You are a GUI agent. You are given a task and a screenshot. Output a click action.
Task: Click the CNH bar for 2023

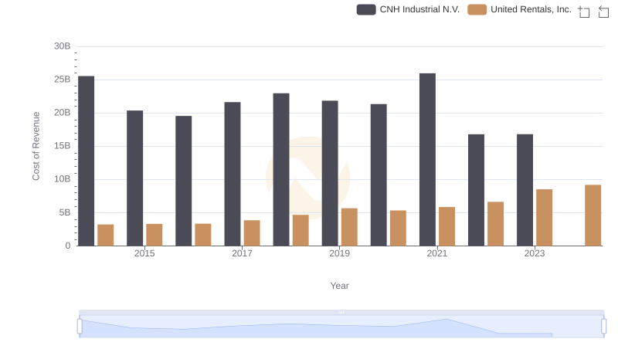pos(525,190)
